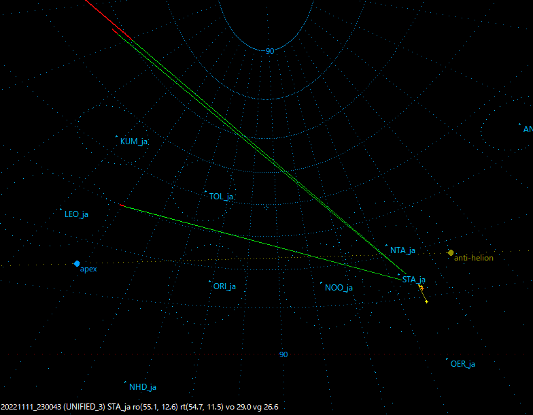Select the NHD_ja radiant label

tap(143, 387)
